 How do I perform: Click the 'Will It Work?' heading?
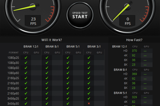pyautogui.click(x=52, y=40)
